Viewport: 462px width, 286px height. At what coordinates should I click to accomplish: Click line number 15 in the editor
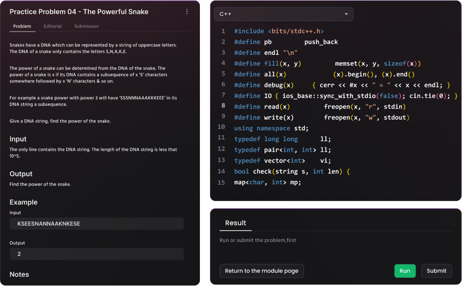pyautogui.click(x=221, y=182)
